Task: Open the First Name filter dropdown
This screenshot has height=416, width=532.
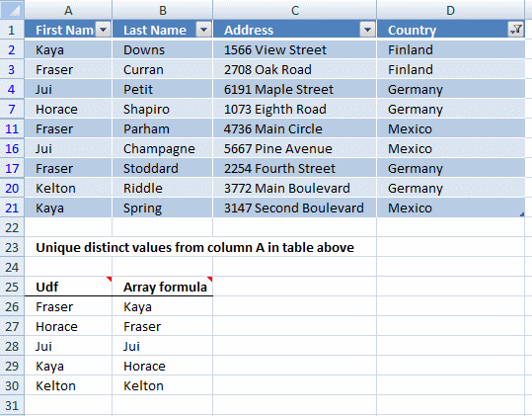Action: pos(103,30)
